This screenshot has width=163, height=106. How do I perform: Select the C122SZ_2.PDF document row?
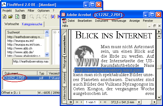[31, 78]
